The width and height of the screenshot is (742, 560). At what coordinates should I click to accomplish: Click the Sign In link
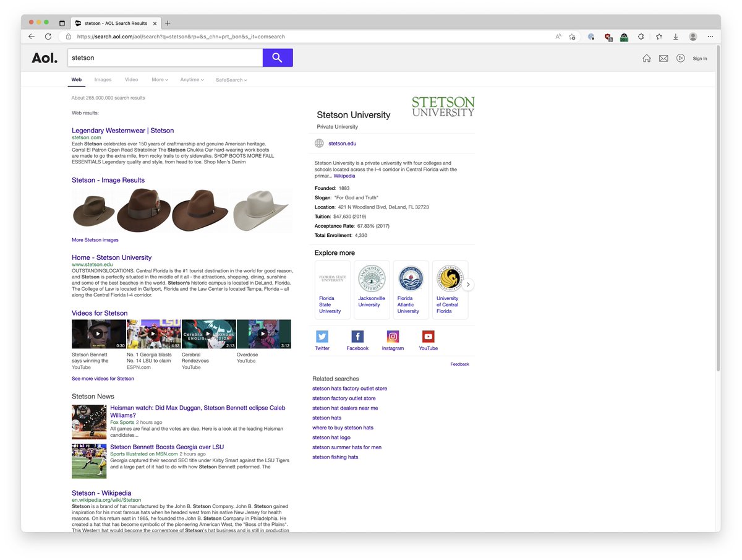point(700,59)
